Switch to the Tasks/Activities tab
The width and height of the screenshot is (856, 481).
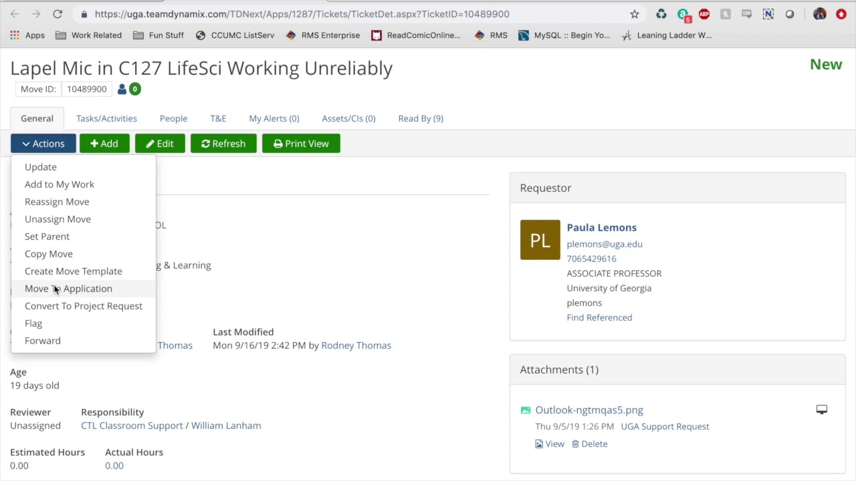pyautogui.click(x=106, y=118)
